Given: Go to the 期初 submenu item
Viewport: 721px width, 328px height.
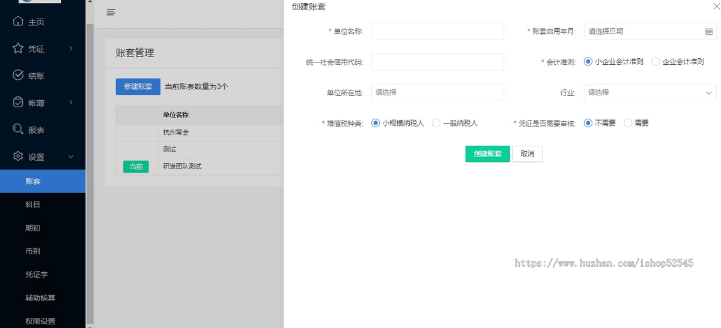Looking at the screenshot, I should [43, 228].
